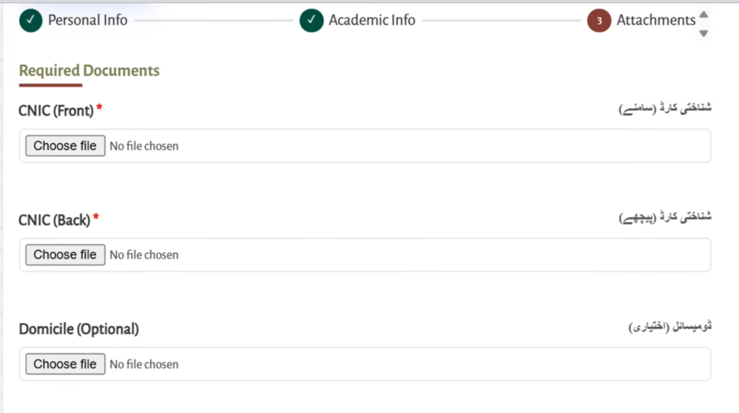Click 'No file chosen' text for Domicile
Image resolution: width=739 pixels, height=413 pixels.
[144, 365]
